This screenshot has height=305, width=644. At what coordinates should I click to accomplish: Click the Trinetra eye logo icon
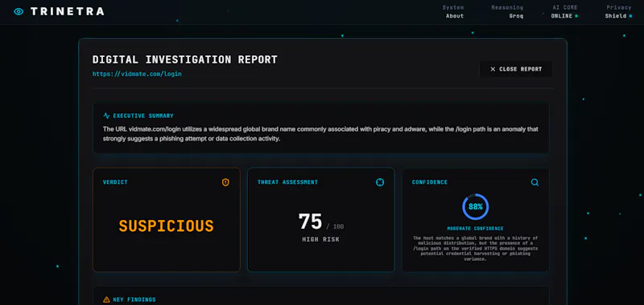pos(19,11)
